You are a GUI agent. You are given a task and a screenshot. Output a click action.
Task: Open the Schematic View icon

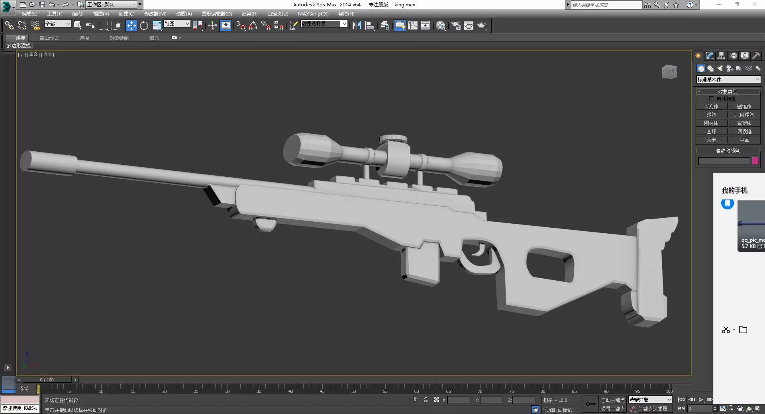coord(426,25)
